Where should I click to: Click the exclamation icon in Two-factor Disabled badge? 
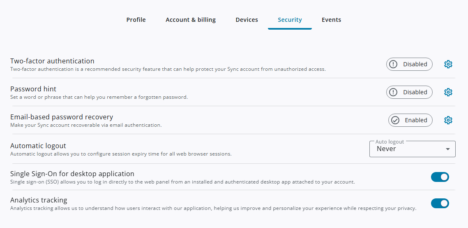tap(393, 64)
